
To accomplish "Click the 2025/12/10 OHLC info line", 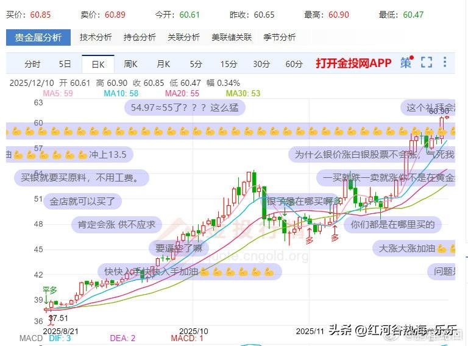I will coord(125,83).
